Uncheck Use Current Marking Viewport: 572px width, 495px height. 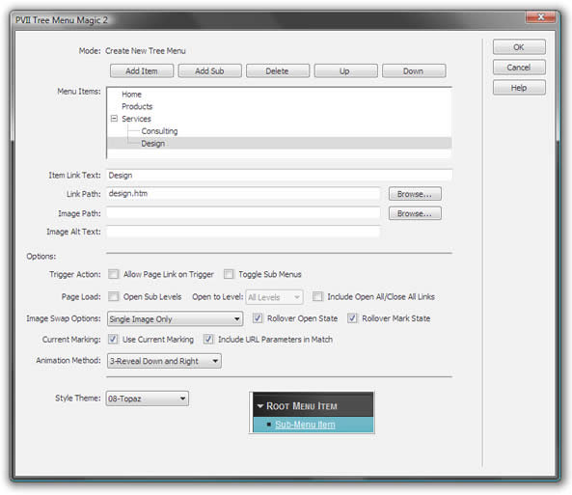tap(113, 339)
